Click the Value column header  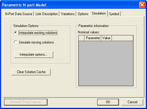click(106, 38)
